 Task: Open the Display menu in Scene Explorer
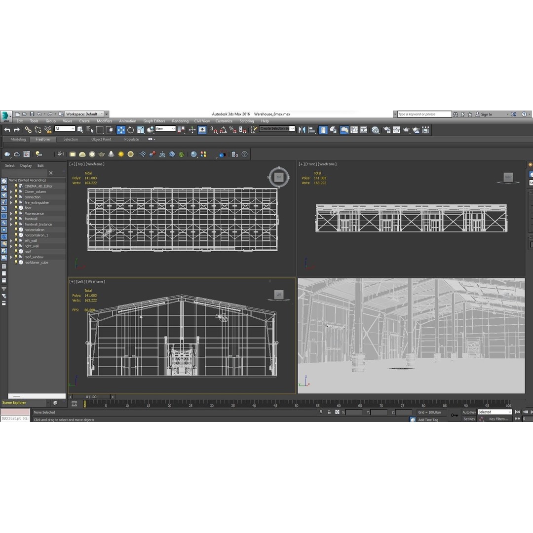[26, 165]
